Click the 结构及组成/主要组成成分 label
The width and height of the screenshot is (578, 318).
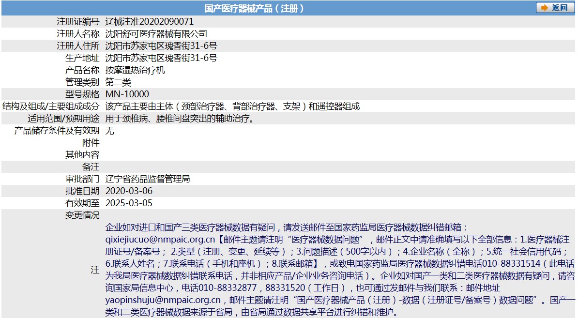click(51, 106)
